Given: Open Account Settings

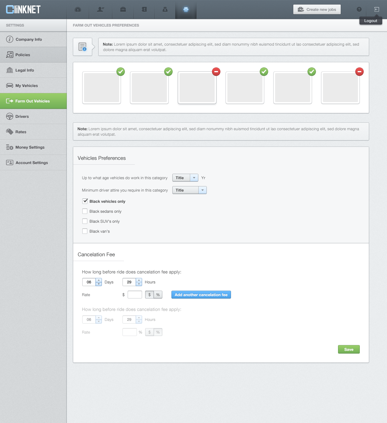Looking at the screenshot, I should [33, 163].
